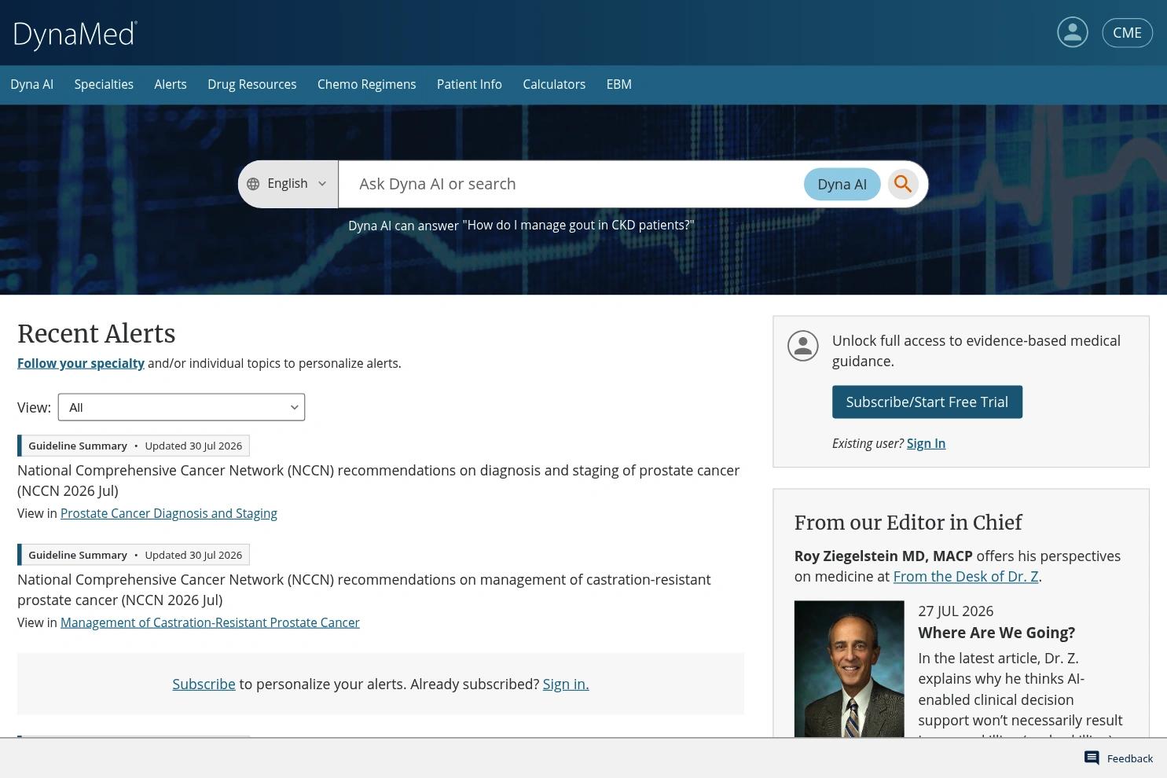Click Subscribe/Start Free Trial button
The image size is (1167, 778).
click(927, 402)
